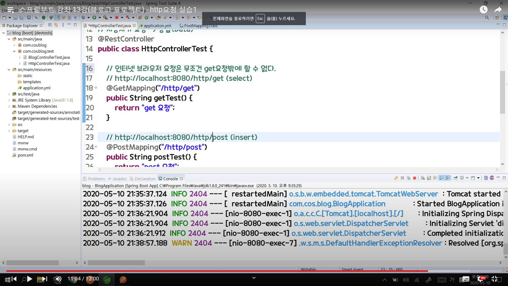Toggle Word Wrap in Console

point(435,178)
